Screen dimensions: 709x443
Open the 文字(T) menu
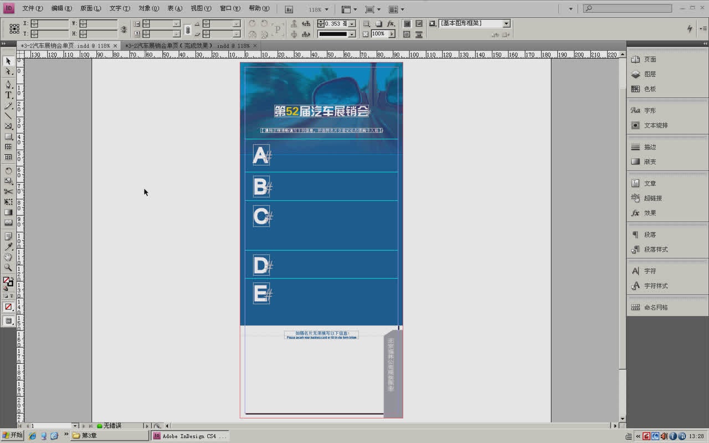tap(120, 9)
